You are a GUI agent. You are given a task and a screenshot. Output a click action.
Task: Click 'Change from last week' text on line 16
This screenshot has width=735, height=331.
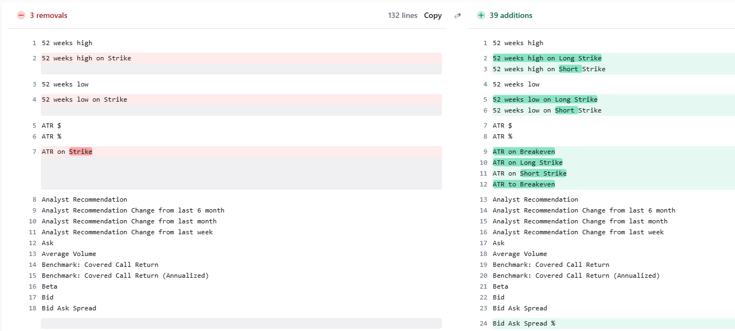623,232
